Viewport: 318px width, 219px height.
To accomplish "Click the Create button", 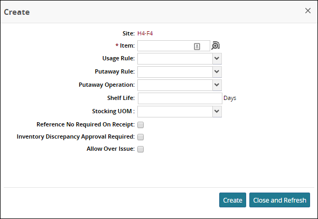I will pos(232,200).
